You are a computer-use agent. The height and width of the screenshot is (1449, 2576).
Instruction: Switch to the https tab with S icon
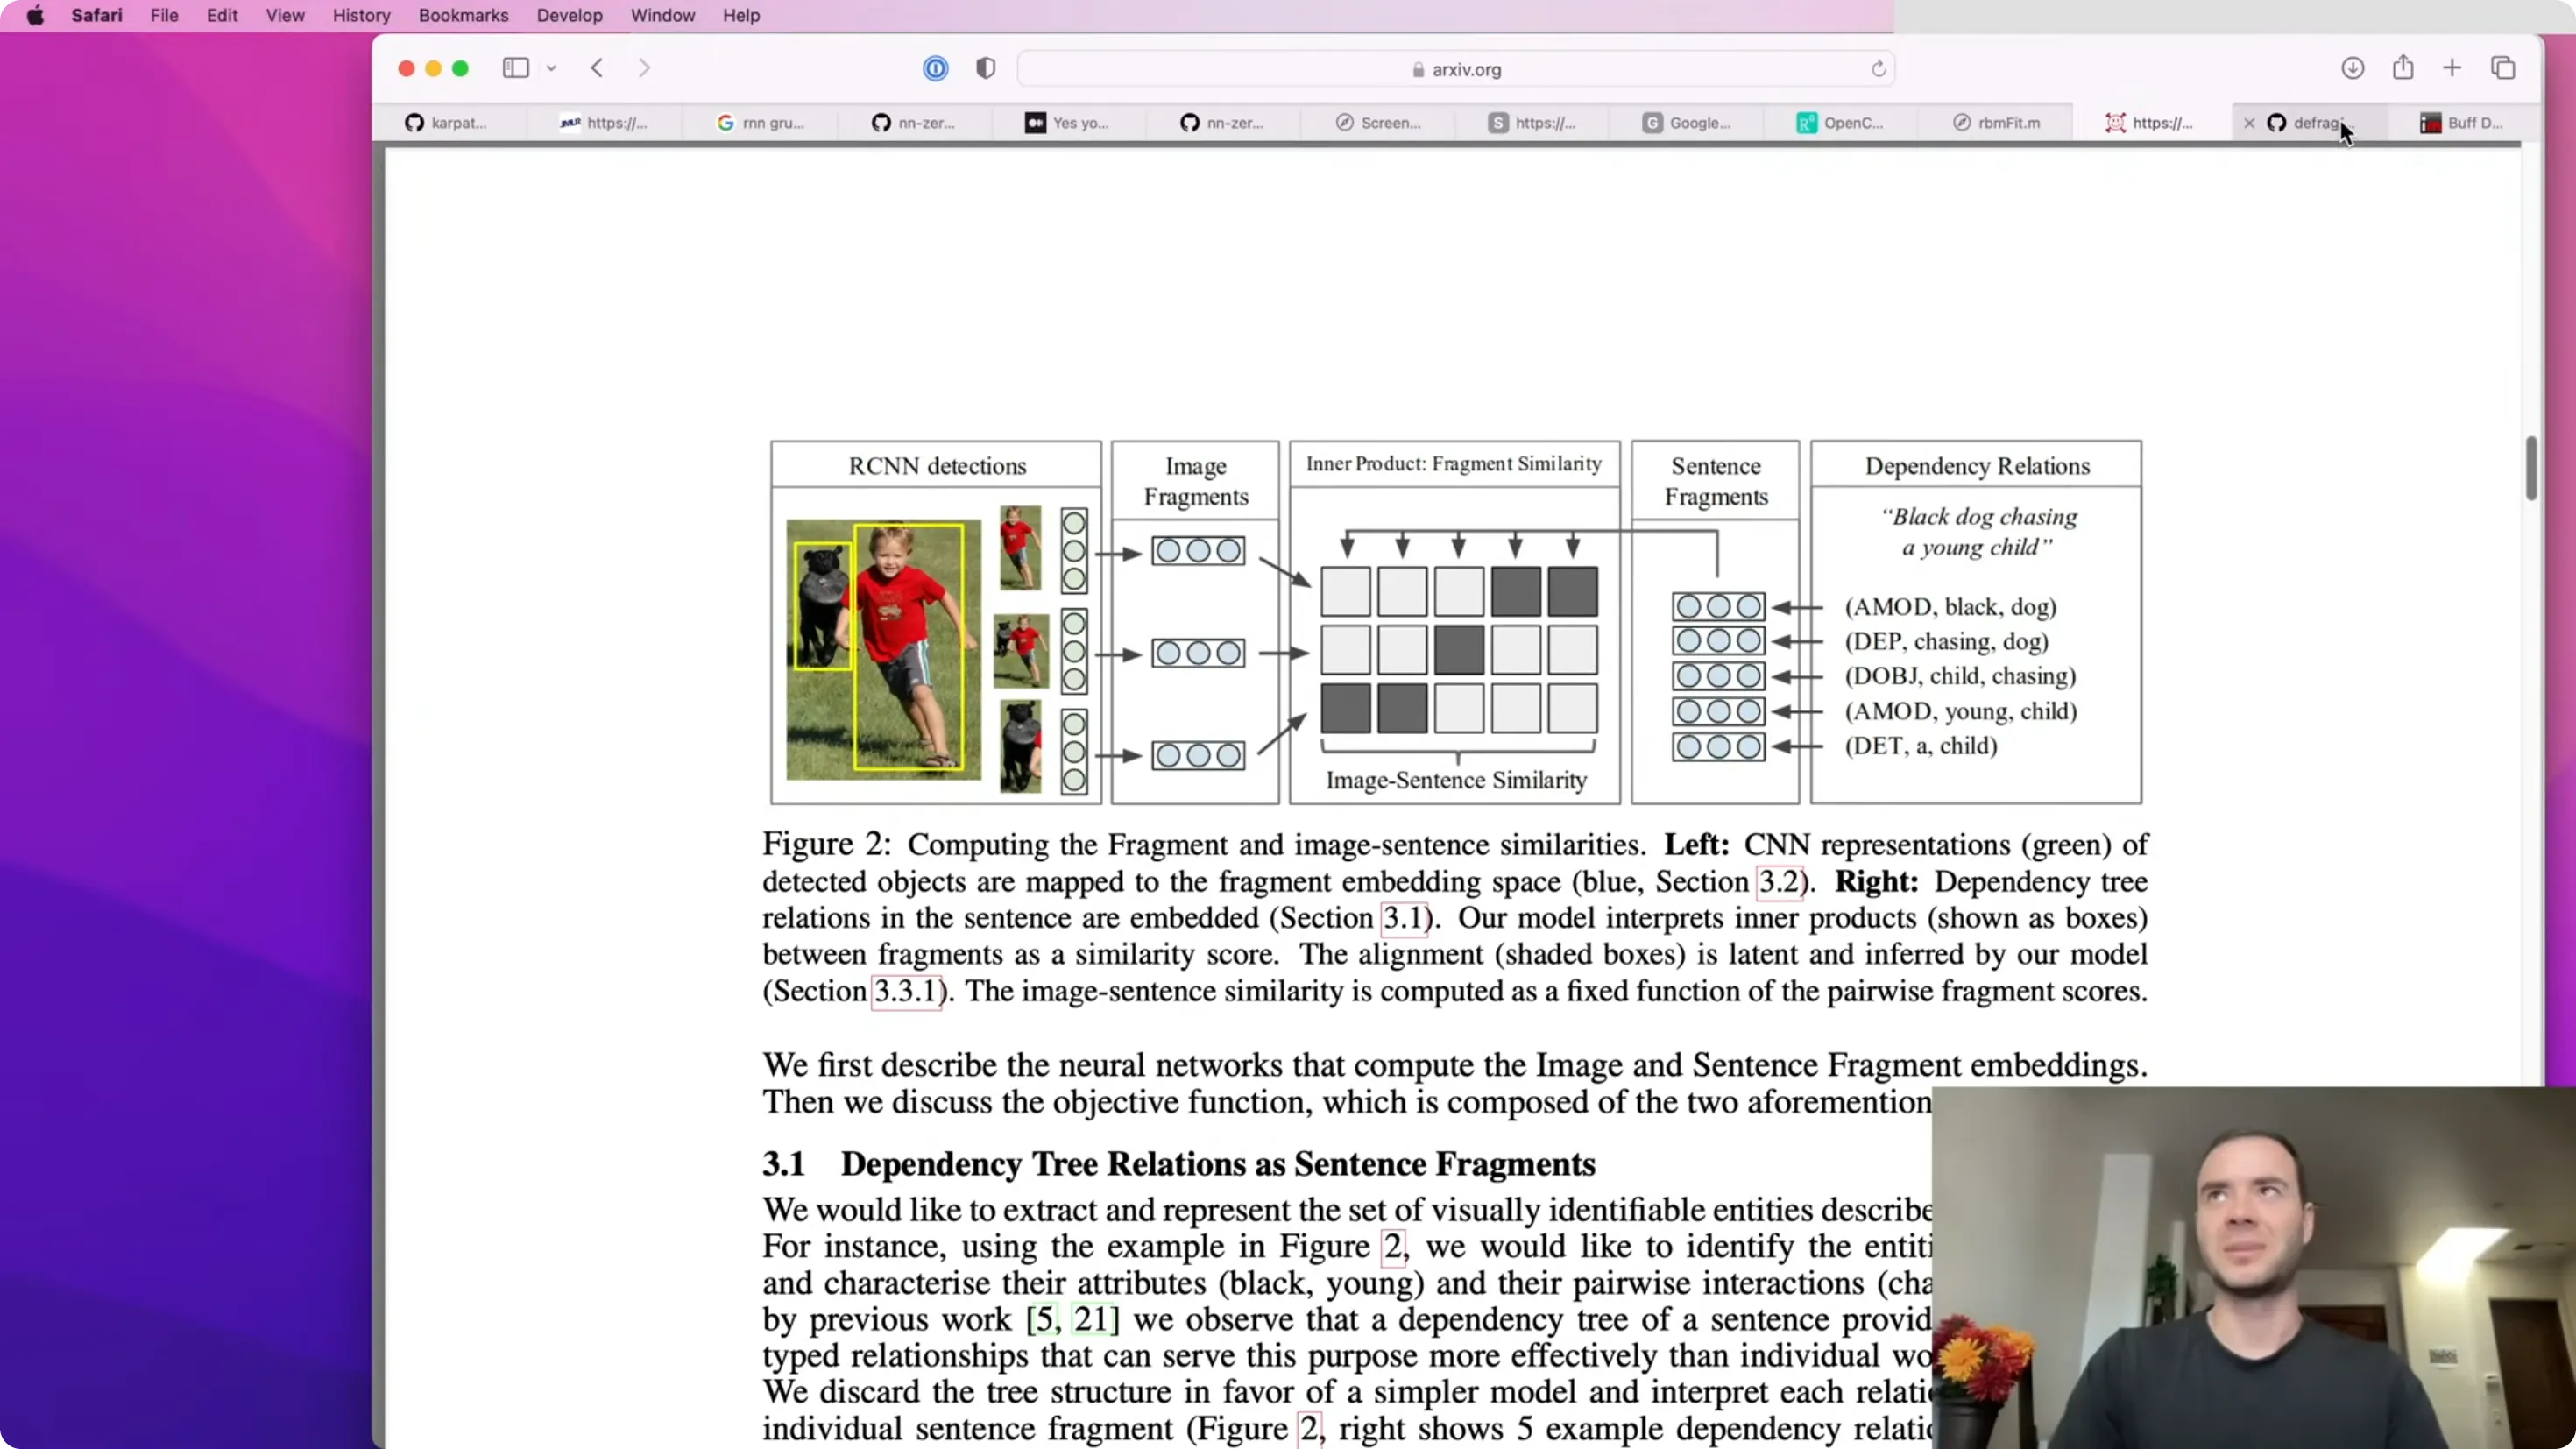(1531, 122)
